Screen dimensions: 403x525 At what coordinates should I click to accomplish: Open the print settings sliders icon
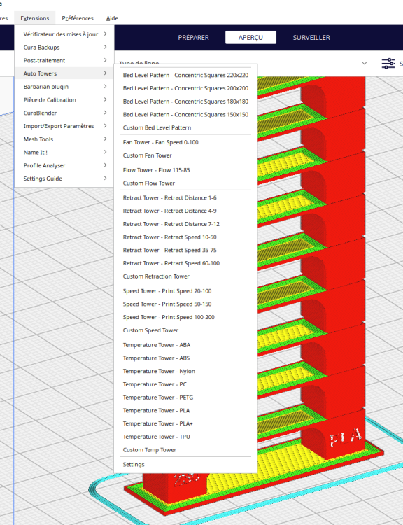[x=388, y=63]
